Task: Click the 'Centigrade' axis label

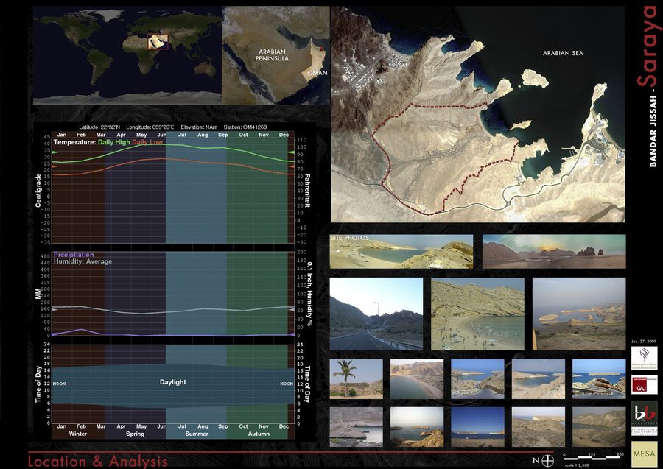Action: coord(38,190)
